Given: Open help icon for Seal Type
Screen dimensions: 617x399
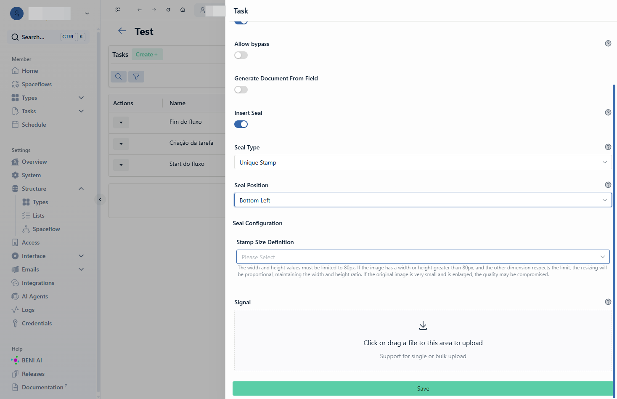Looking at the screenshot, I should tap(608, 147).
